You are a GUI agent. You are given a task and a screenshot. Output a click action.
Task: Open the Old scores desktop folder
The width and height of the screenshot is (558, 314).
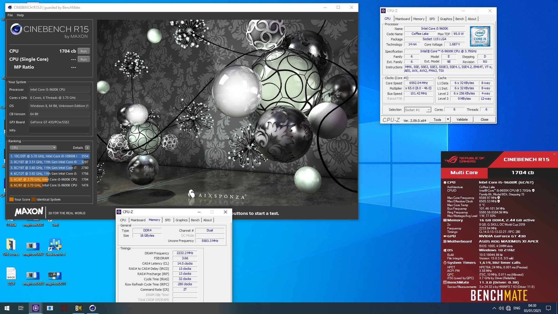11,247
